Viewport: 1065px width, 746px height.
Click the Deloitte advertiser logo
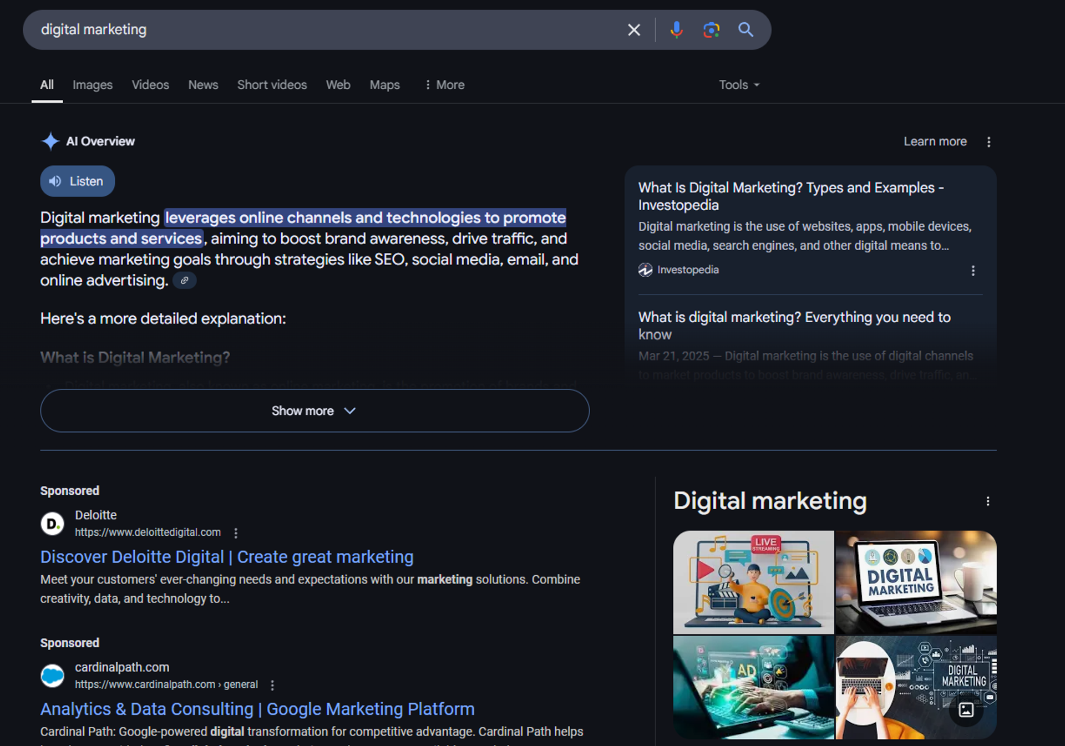coord(53,524)
